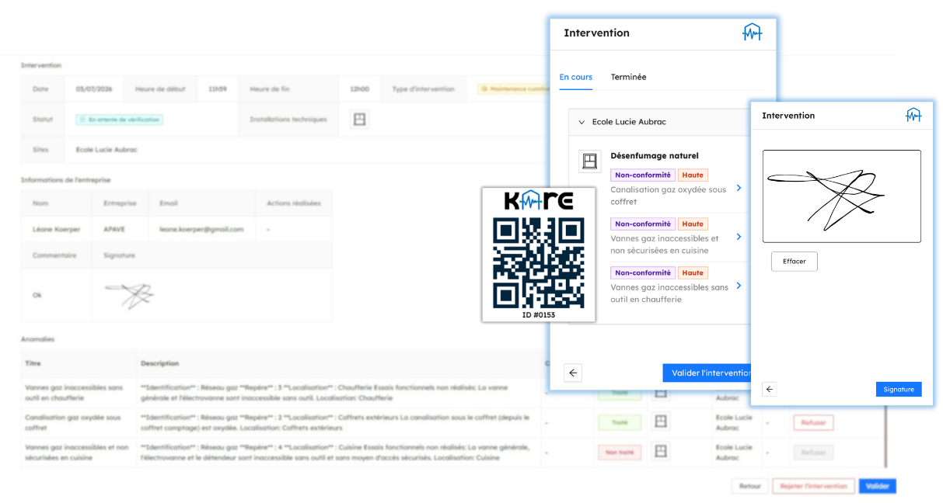Click the start time value 11h59
This screenshot has height=503, width=943.
tap(218, 89)
